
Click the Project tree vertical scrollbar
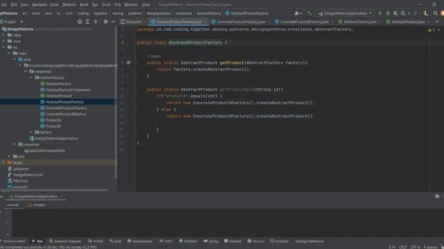point(116,102)
